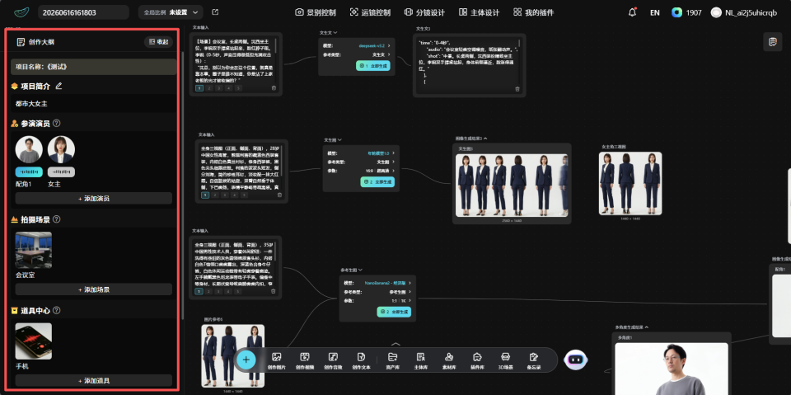Play the voice clip under actor 女主

click(x=61, y=172)
